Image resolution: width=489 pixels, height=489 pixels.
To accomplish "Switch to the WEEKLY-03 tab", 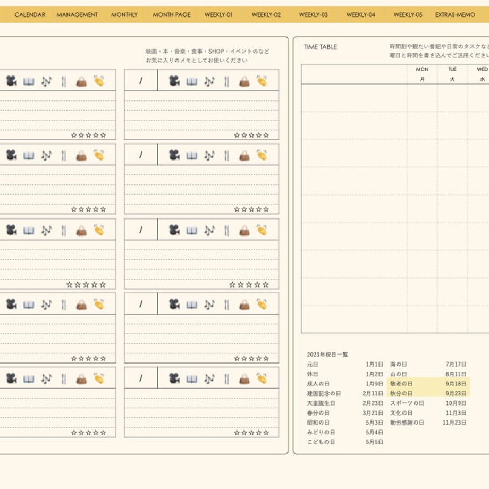I will [314, 15].
